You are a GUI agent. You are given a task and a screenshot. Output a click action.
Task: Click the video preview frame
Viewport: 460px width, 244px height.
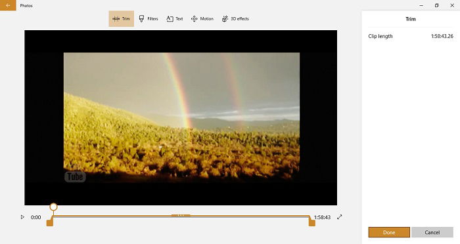[181, 117]
